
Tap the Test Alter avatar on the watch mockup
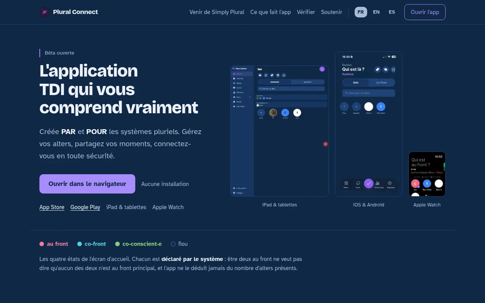coord(427,184)
